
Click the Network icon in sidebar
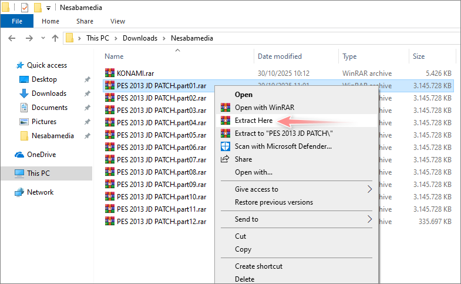(19, 192)
